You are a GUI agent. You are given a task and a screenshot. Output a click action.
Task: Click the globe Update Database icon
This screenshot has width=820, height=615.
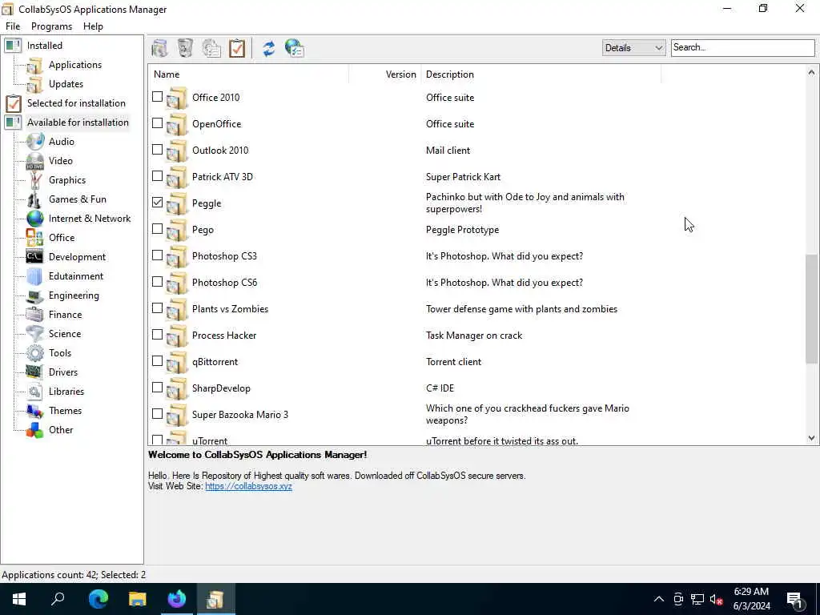coord(295,48)
